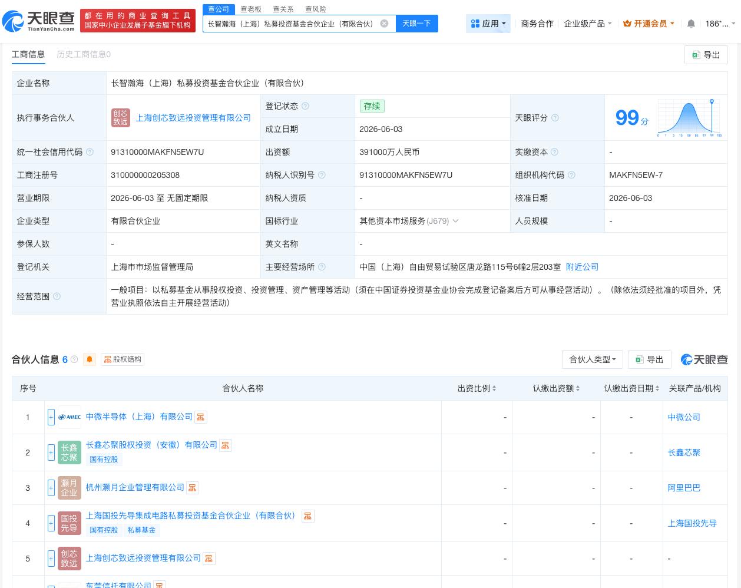
Task: Expand the 国标行业 J679 chevron
Action: 455,221
